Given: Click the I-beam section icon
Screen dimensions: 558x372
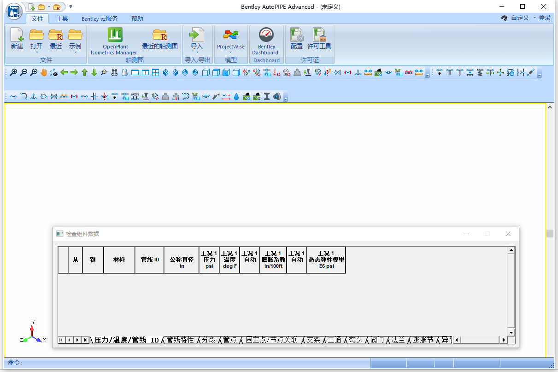Looking at the screenshot, I should (x=266, y=96).
